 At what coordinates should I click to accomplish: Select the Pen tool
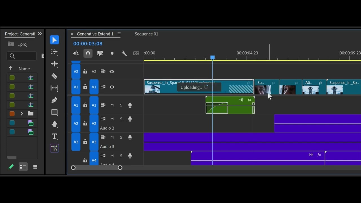(54, 100)
